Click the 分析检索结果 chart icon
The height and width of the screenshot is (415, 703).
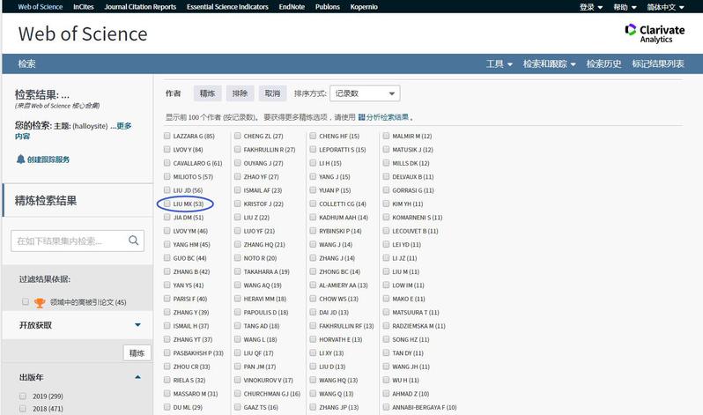pos(361,117)
